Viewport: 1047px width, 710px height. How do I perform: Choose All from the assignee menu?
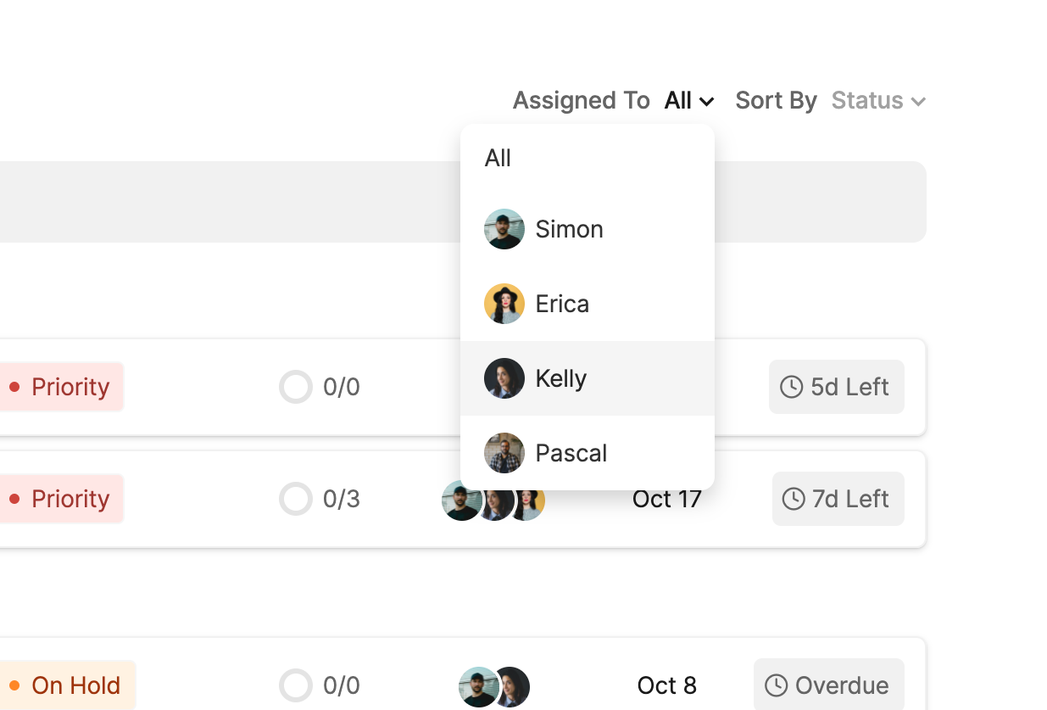(x=498, y=159)
